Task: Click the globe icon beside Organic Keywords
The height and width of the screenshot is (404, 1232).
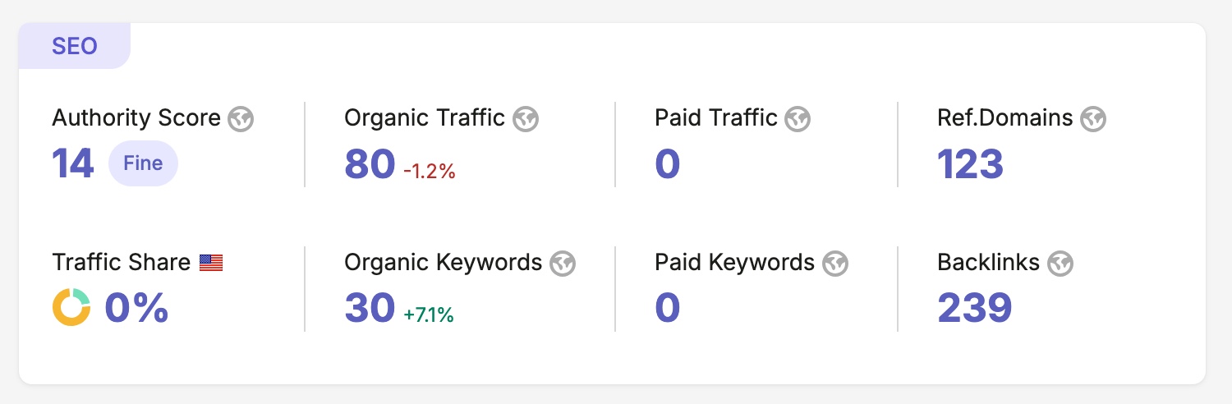Action: tap(563, 264)
